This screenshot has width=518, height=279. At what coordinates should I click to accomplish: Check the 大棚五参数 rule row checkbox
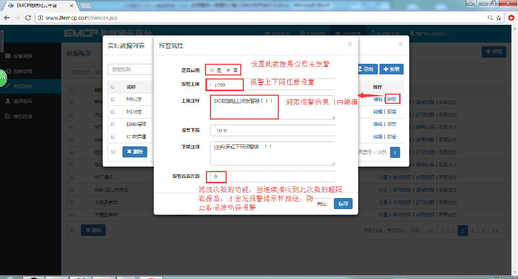(72, 215)
